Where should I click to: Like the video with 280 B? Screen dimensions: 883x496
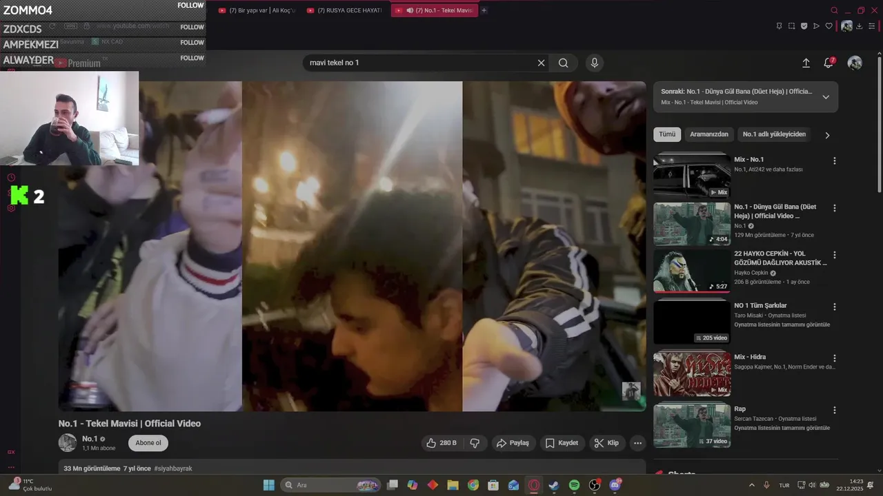(441, 443)
